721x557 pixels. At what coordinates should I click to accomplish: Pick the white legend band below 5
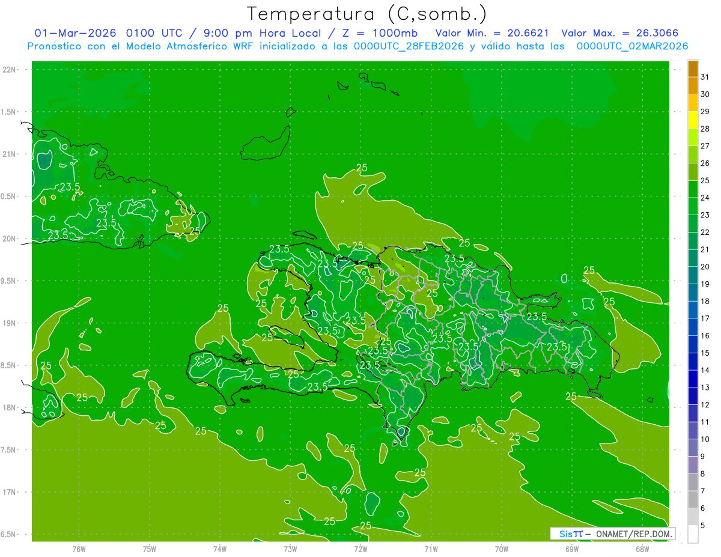coord(693,534)
